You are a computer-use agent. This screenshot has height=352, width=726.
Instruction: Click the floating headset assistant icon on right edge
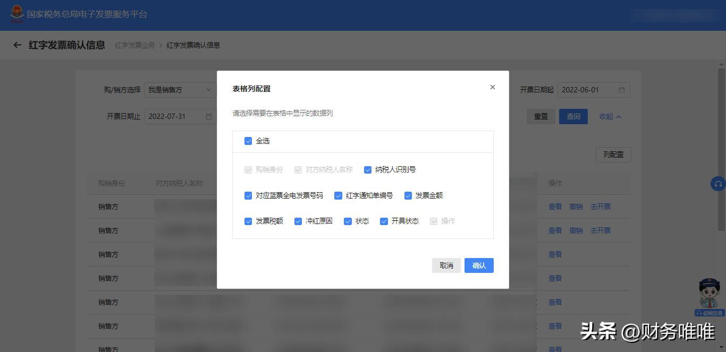point(717,184)
